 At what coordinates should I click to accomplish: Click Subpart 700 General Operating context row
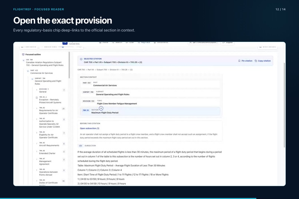pos(150,93)
